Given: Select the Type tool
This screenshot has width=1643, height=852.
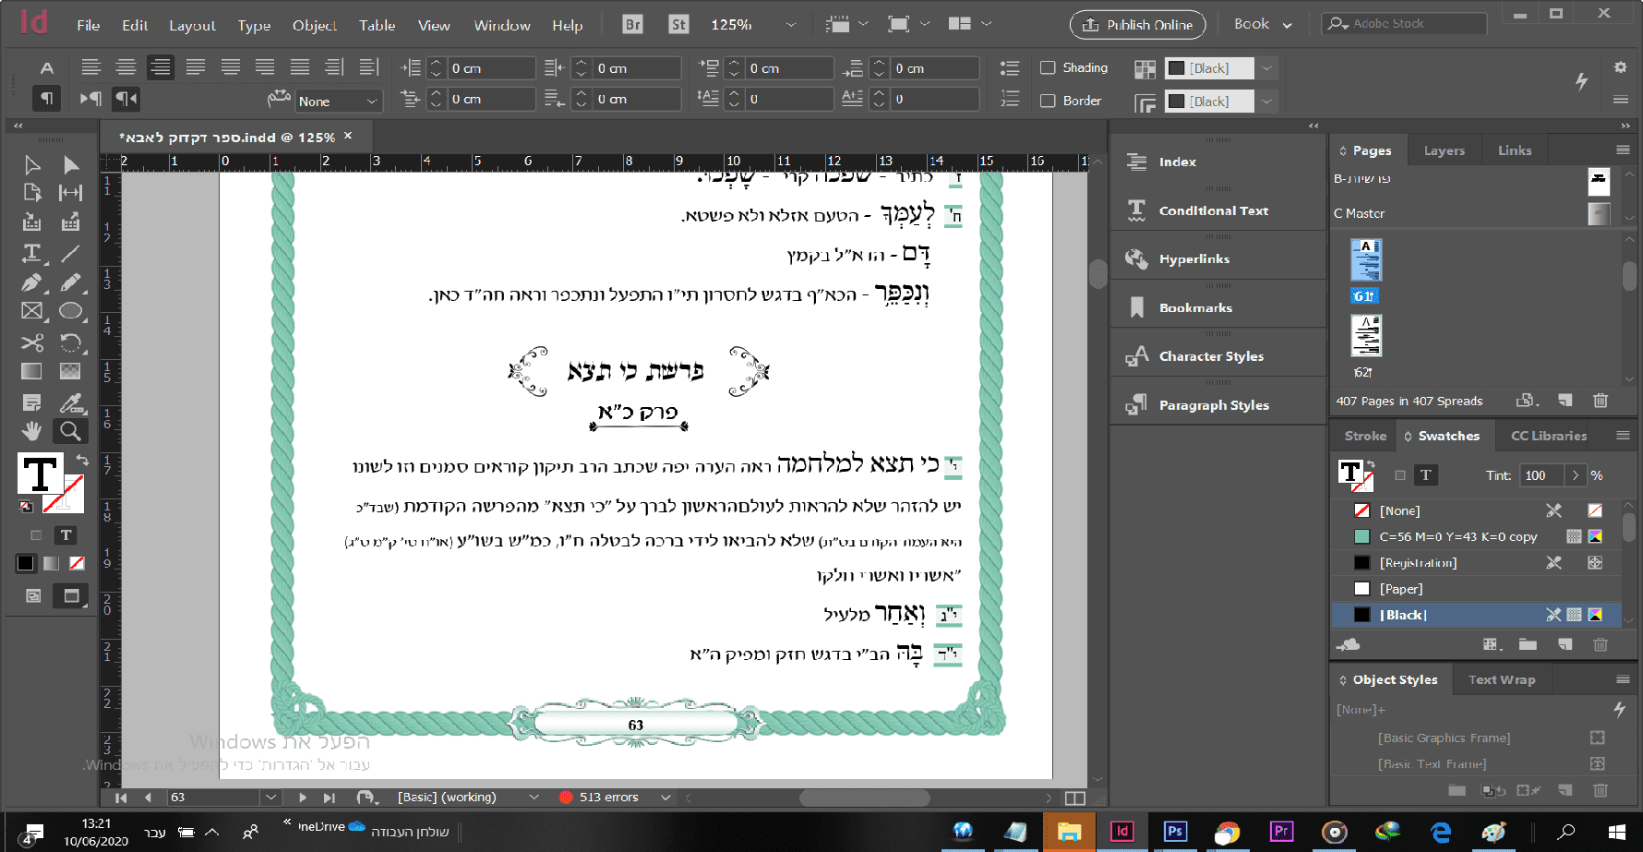Looking at the screenshot, I should tap(32, 253).
